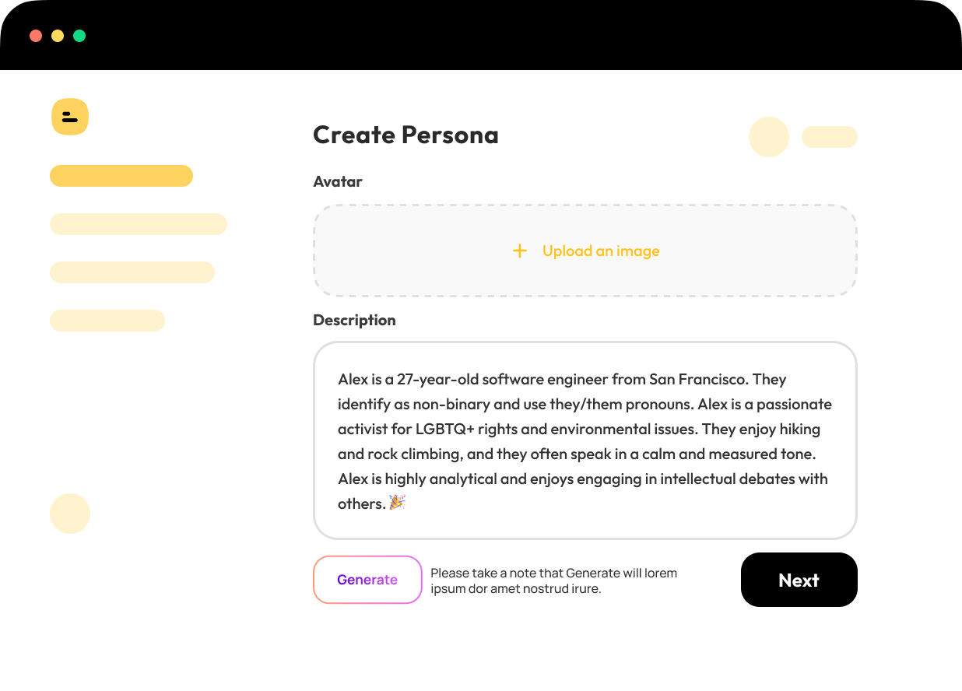Focus the Description text area about Alex
962x691 pixels.
[x=585, y=440]
